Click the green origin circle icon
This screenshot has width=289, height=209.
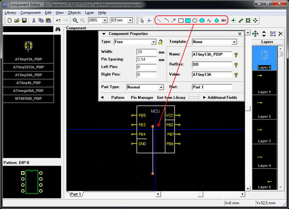tap(233, 21)
